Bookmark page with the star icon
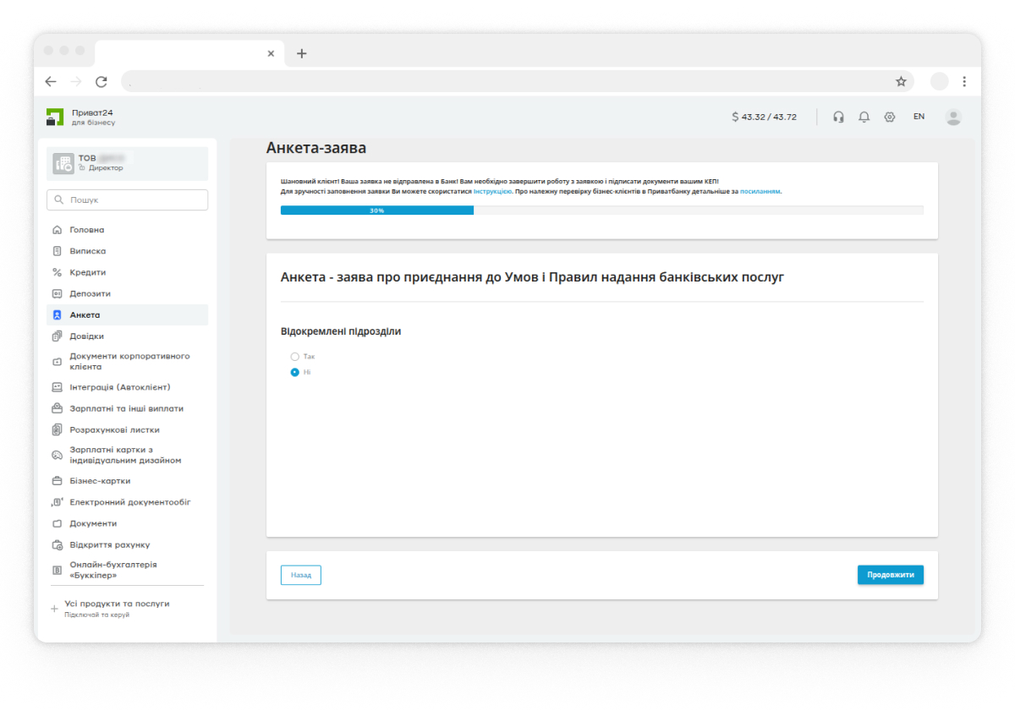The image size is (1015, 727). point(901,82)
